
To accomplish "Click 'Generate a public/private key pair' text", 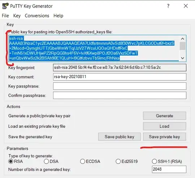I will pyautogui.click(x=39, y=116).
